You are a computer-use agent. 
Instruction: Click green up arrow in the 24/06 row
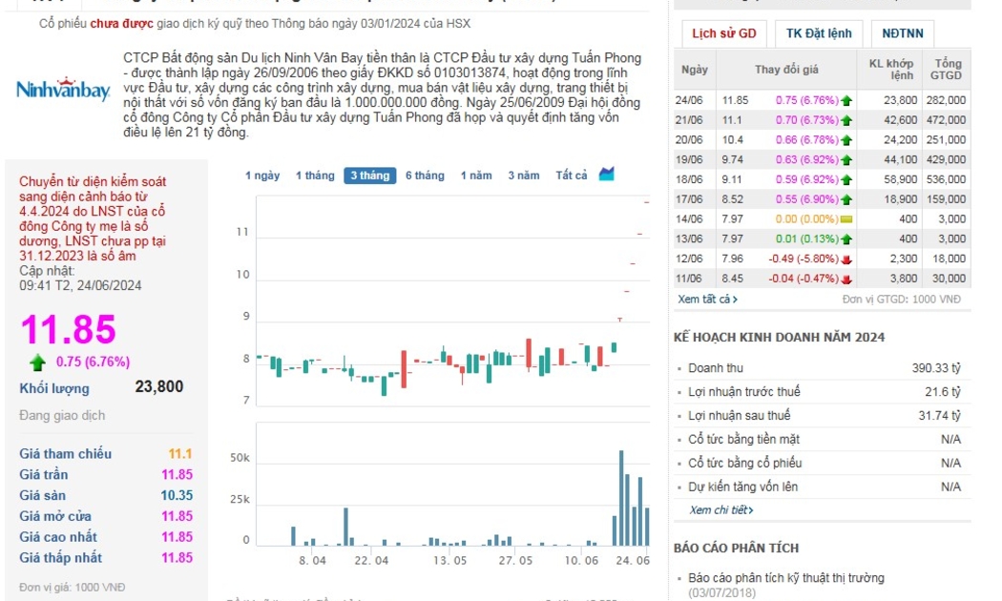(x=846, y=100)
